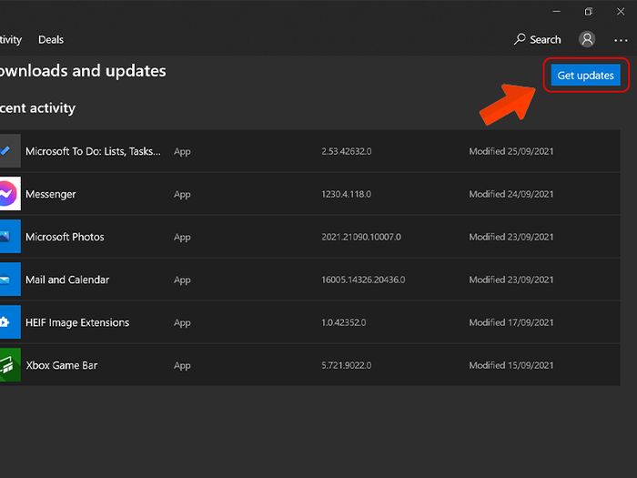Click the Xbox Game Bar app icon
637x478 pixels.
(x=10, y=365)
